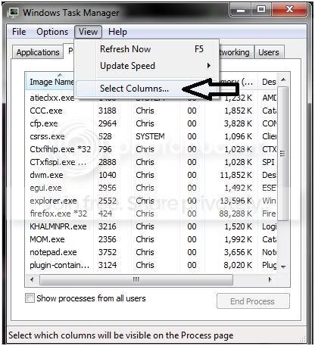Switch to the Users tab
Screen dimensions: 315x346
point(269,52)
